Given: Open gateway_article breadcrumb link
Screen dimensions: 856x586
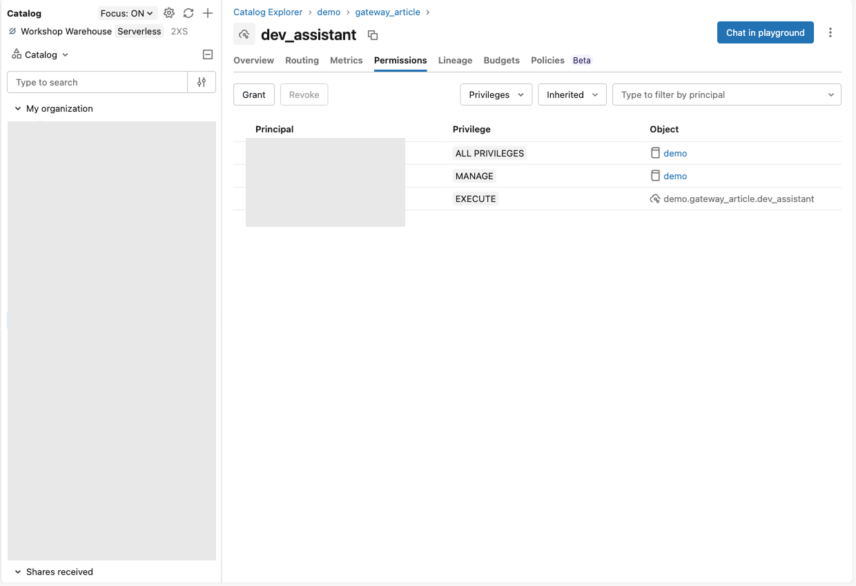Looking at the screenshot, I should click(x=387, y=12).
